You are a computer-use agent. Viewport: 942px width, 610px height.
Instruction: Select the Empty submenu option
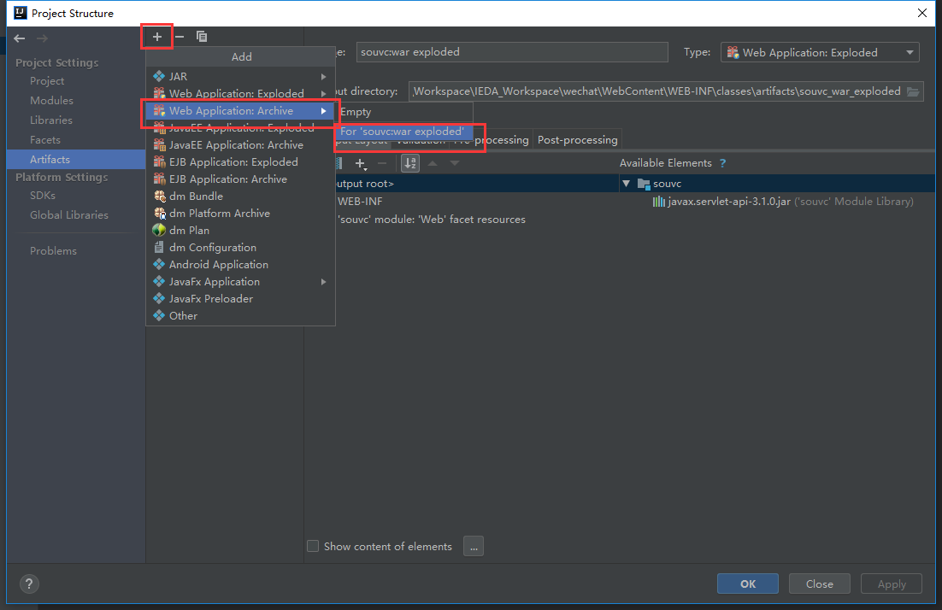(x=403, y=112)
